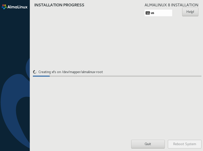Click the Help! button

190,12
